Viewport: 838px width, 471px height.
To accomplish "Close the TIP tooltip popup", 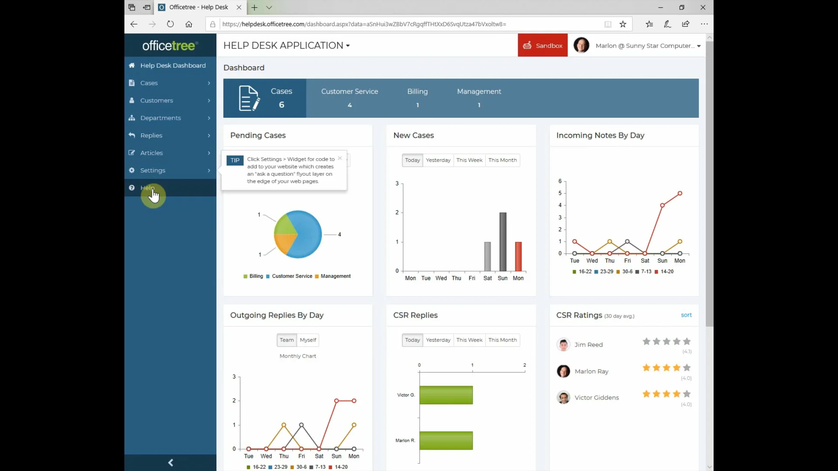I will tap(340, 158).
